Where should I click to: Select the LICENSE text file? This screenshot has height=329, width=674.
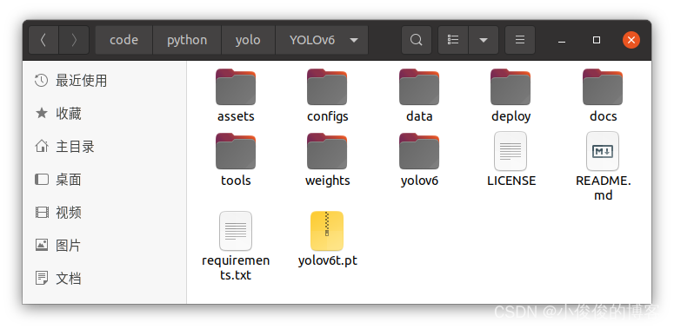pyautogui.click(x=511, y=159)
